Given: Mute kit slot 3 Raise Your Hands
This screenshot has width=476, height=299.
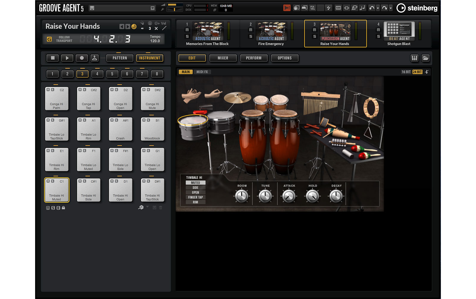Looking at the screenshot, I should click(314, 30).
